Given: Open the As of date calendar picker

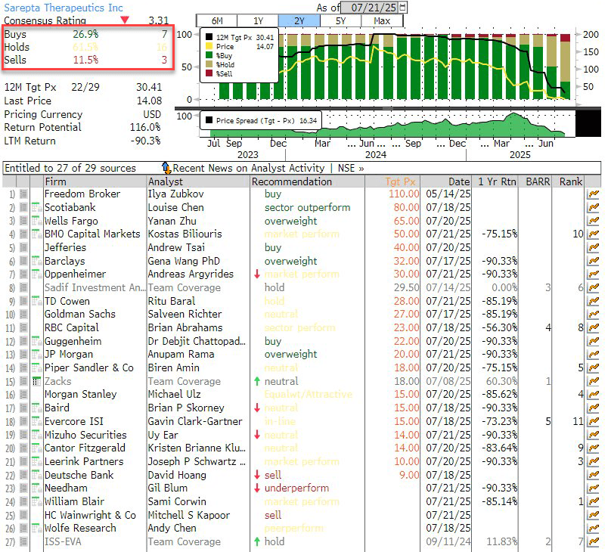Looking at the screenshot, I should tap(401, 7).
